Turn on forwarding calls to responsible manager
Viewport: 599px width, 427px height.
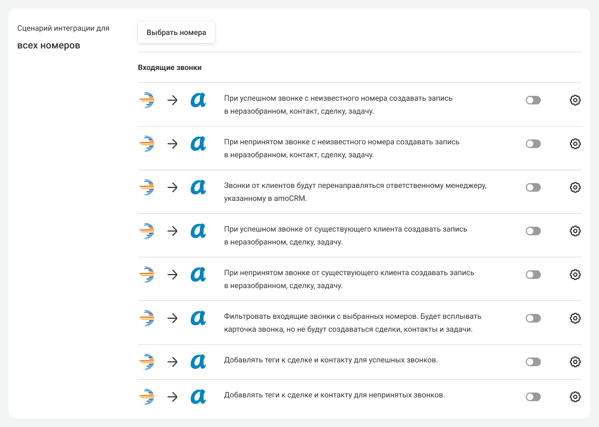point(533,187)
